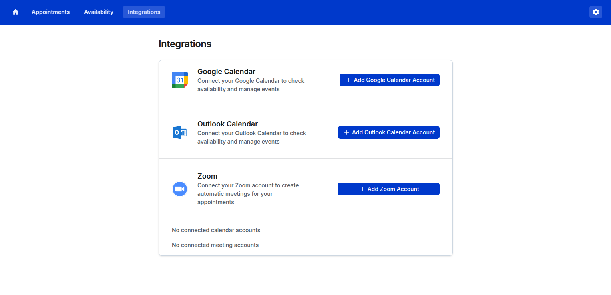The image size is (611, 295).
Task: Click the Google Calendar title text
Action: click(226, 72)
